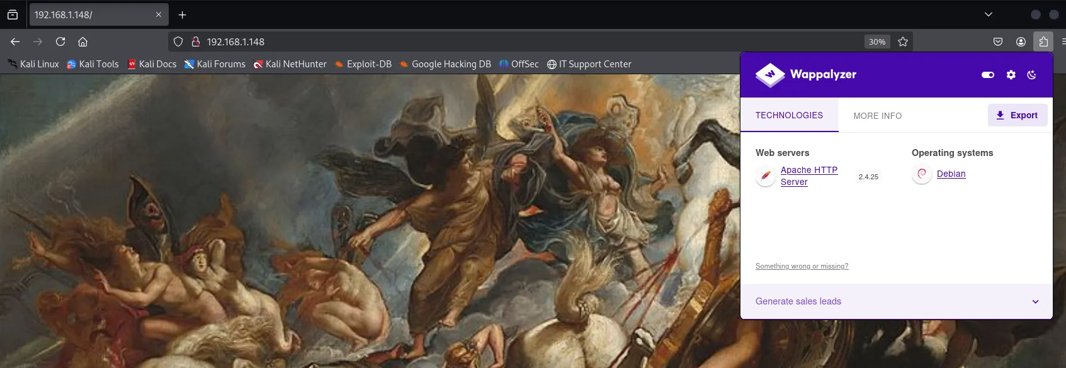Go back using the back arrow

click(x=15, y=42)
